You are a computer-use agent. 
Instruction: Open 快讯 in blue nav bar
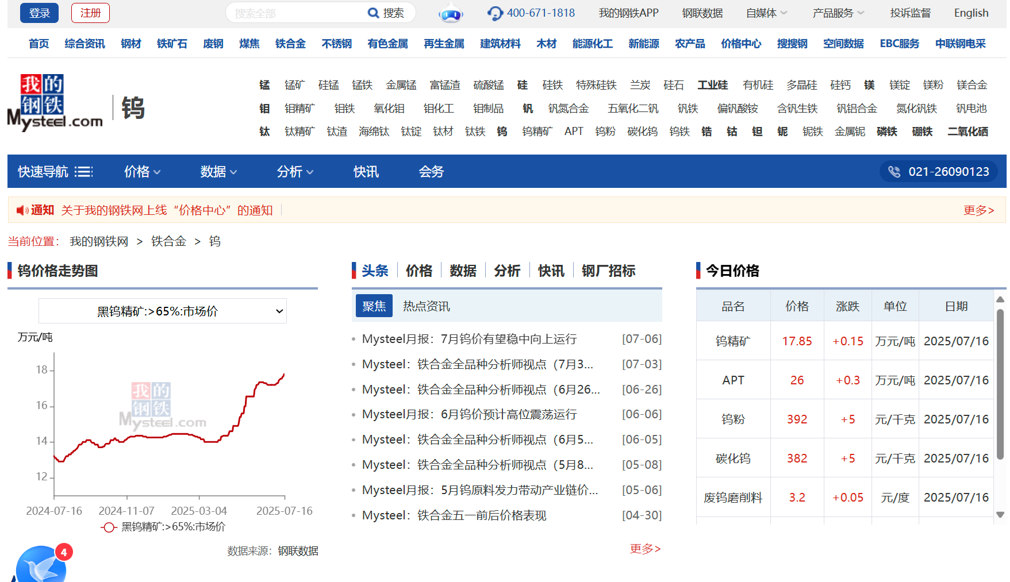pyautogui.click(x=366, y=171)
